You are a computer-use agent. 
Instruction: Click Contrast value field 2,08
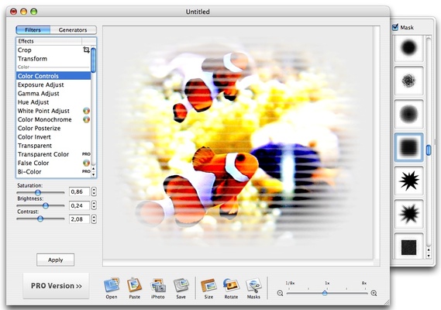click(x=79, y=219)
